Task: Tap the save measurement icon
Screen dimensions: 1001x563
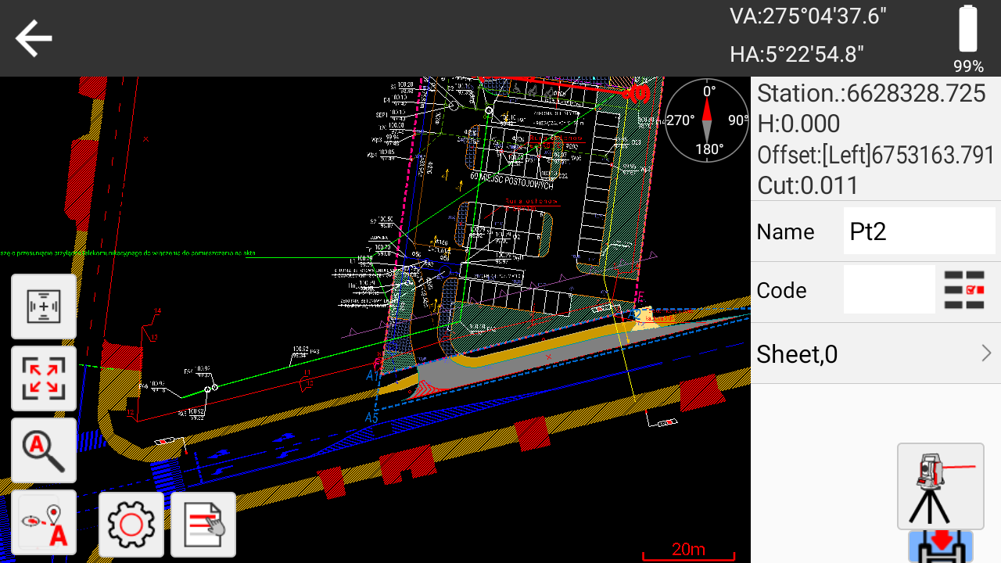Action: pos(940,547)
